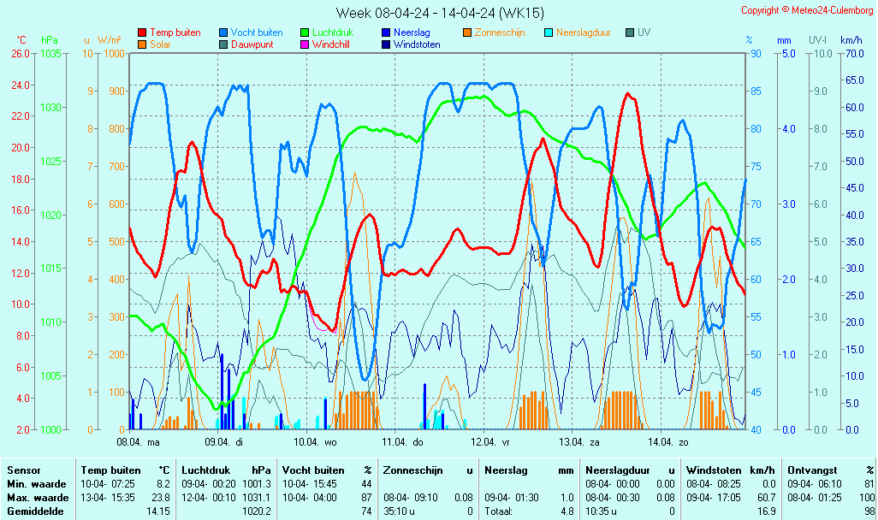Click the green Luchtdruk legend swatch
This screenshot has width=878, height=520.
pos(304,32)
